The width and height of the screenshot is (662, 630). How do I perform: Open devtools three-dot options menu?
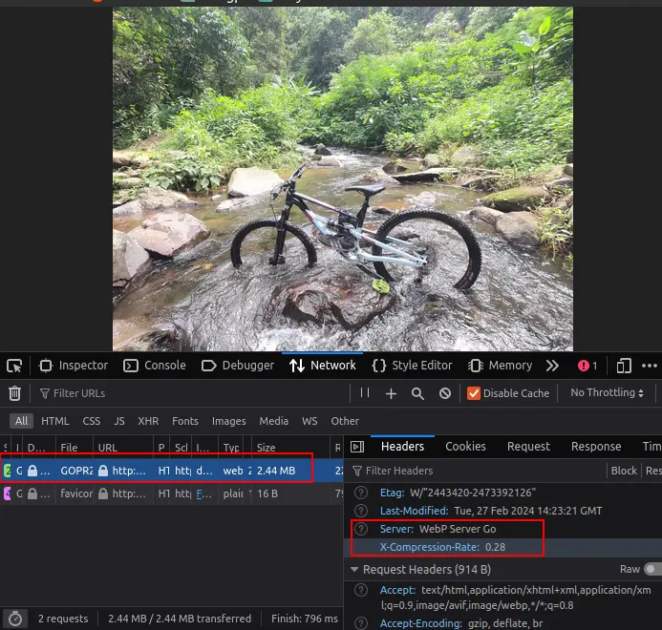[x=649, y=366]
